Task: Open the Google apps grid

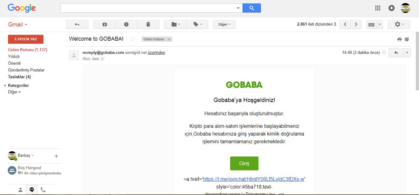Action: tap(378, 8)
